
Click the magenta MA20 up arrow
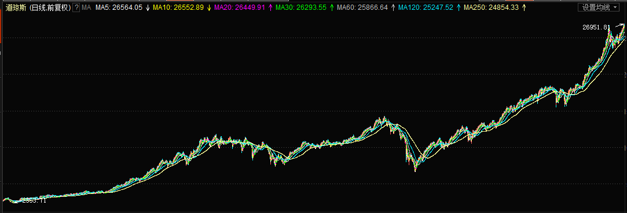pos(270,7)
